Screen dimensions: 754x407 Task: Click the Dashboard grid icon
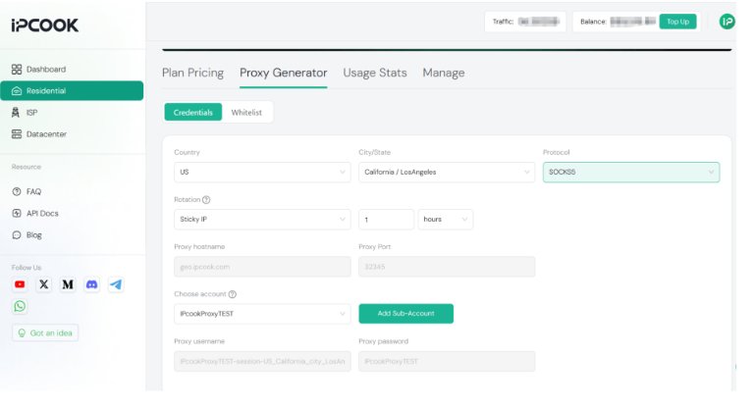[x=17, y=70]
